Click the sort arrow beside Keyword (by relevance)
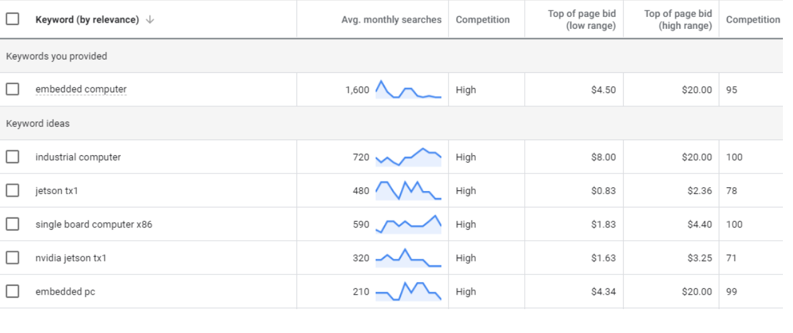Image resolution: width=793 pixels, height=333 pixels. (150, 19)
